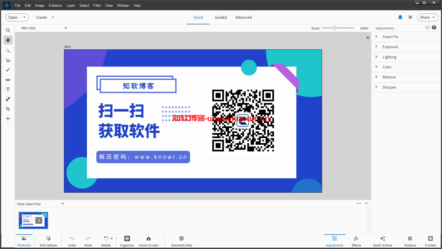Screen dimensions: 442x249
Task: Select the Eye tool
Action: coord(8,60)
